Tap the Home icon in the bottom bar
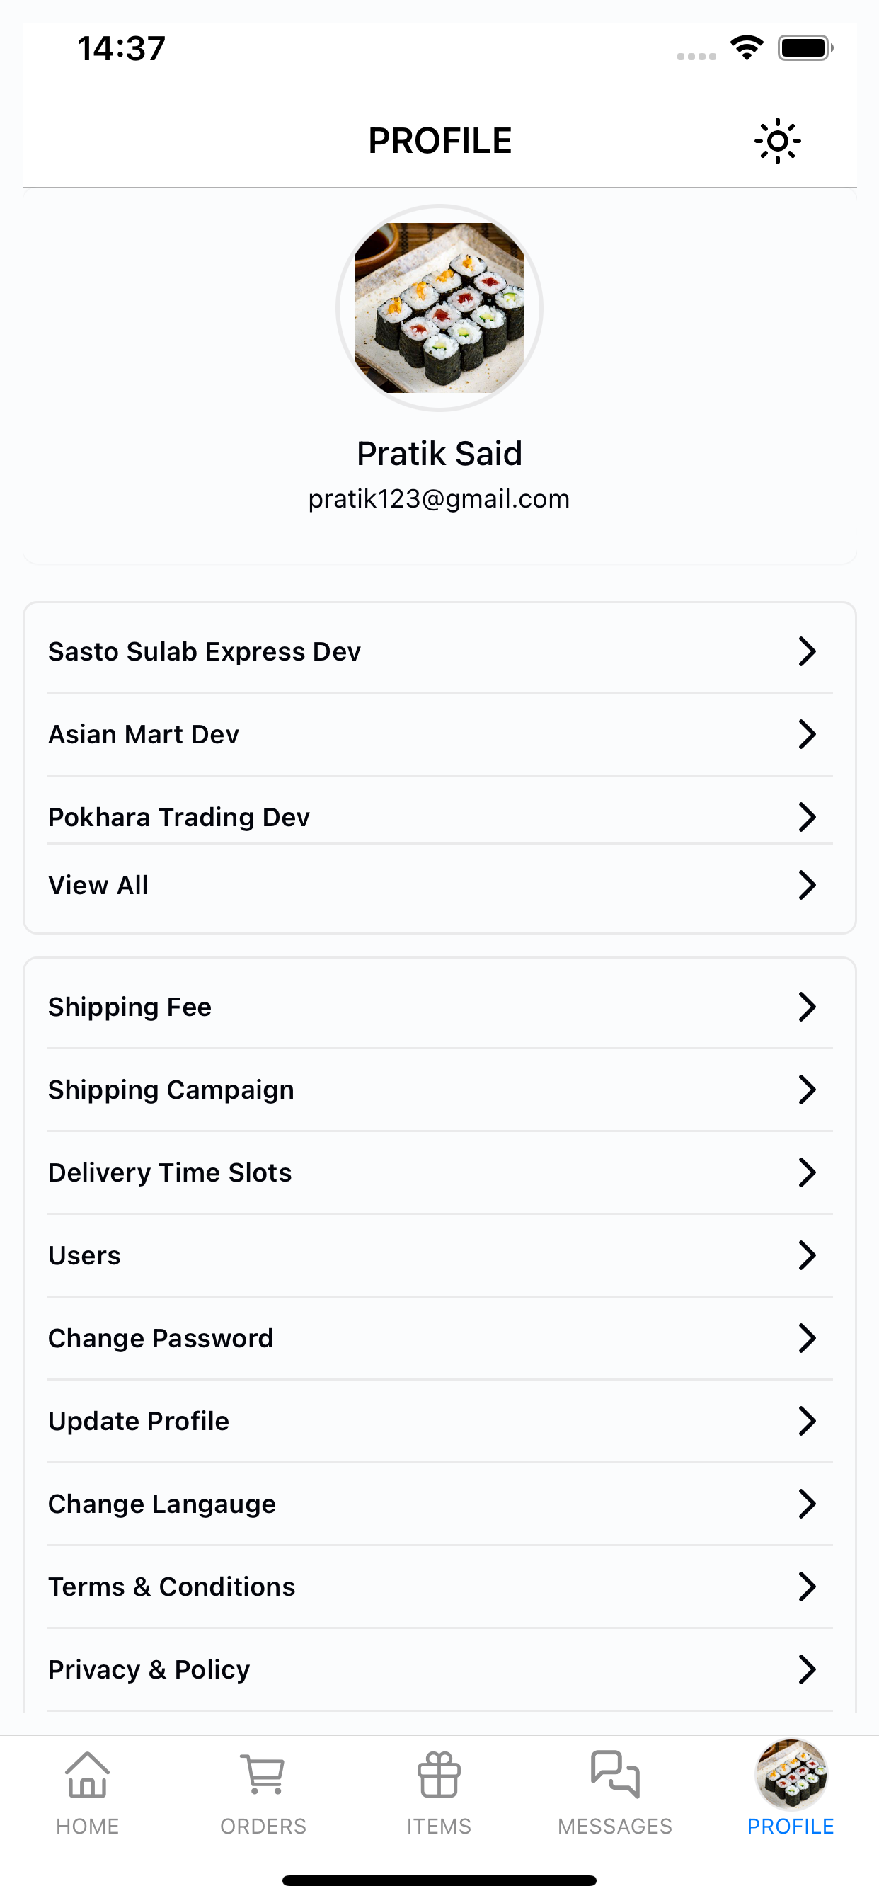 87,1774
